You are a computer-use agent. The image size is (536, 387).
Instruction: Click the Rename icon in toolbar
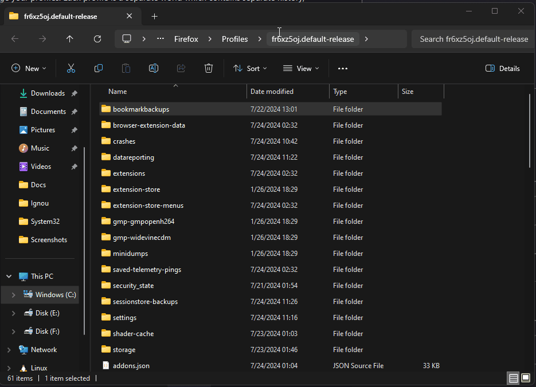[154, 69]
